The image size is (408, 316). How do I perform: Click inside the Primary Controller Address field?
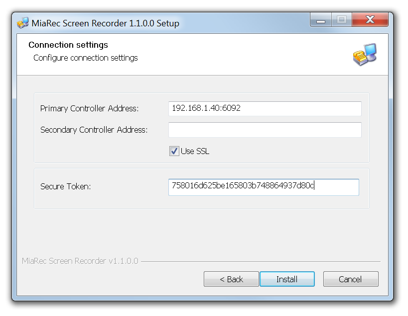tap(265, 108)
